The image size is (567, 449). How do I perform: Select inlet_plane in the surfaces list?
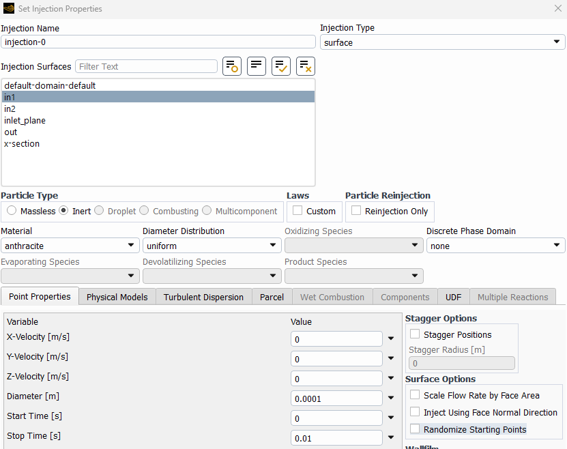point(25,121)
